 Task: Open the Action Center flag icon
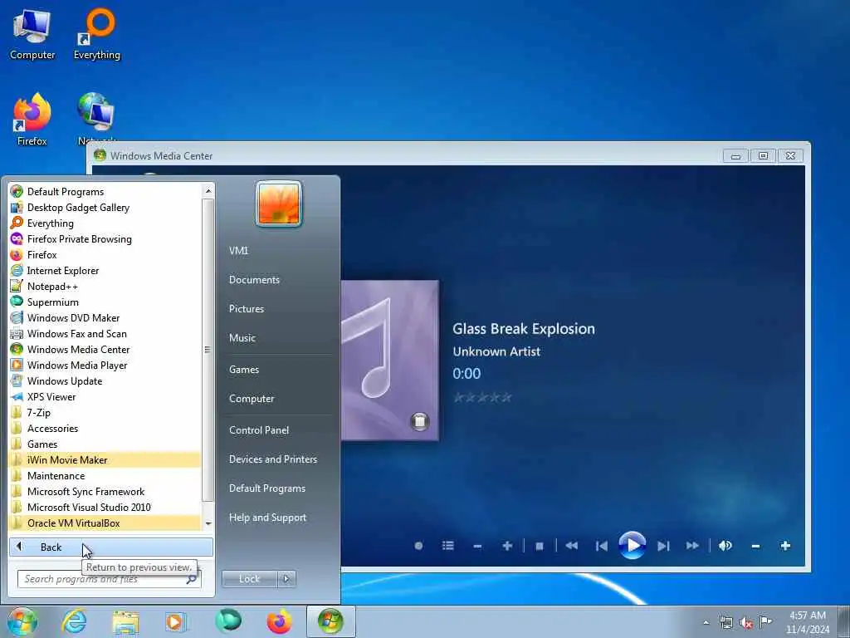(x=766, y=621)
